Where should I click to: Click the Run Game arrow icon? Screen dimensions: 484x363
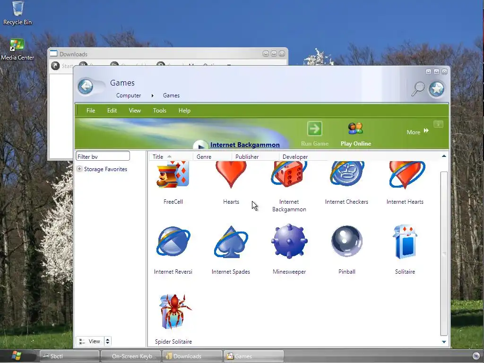tap(314, 129)
